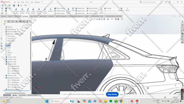Select the Swept Surface tool

tap(28, 11)
